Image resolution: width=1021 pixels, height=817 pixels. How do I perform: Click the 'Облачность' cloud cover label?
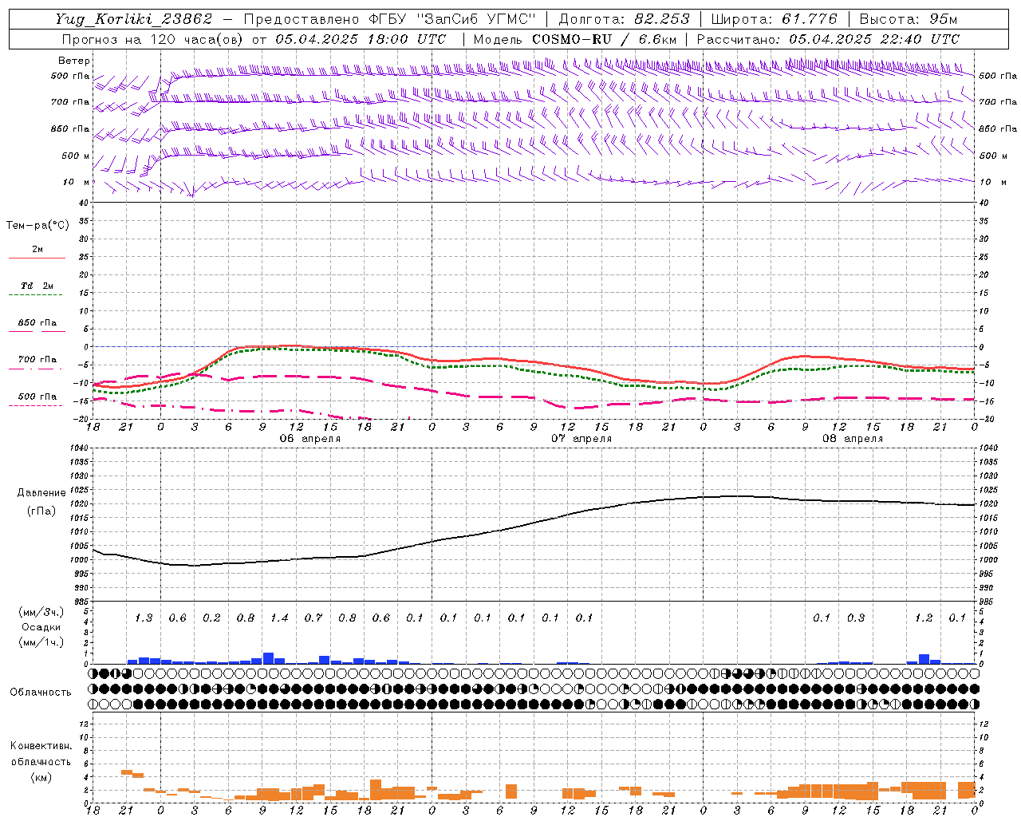[x=41, y=693]
